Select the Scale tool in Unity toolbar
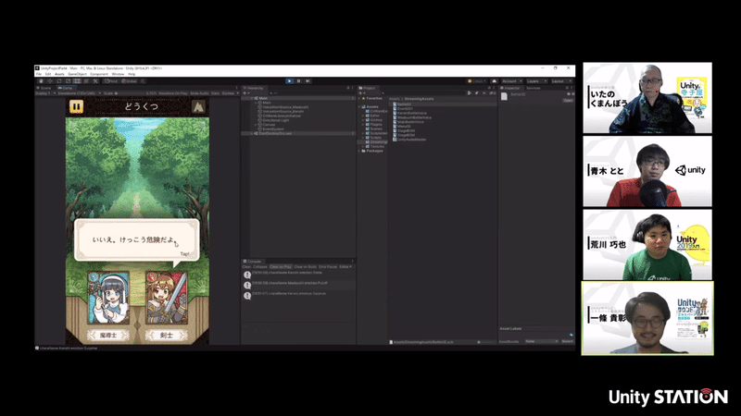741x416 pixels. click(68, 81)
